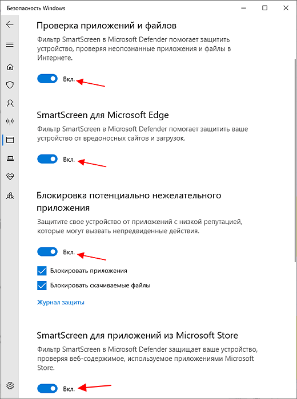Uncheck Блокировать приложения checkbox
297x399 pixels.
point(42,271)
